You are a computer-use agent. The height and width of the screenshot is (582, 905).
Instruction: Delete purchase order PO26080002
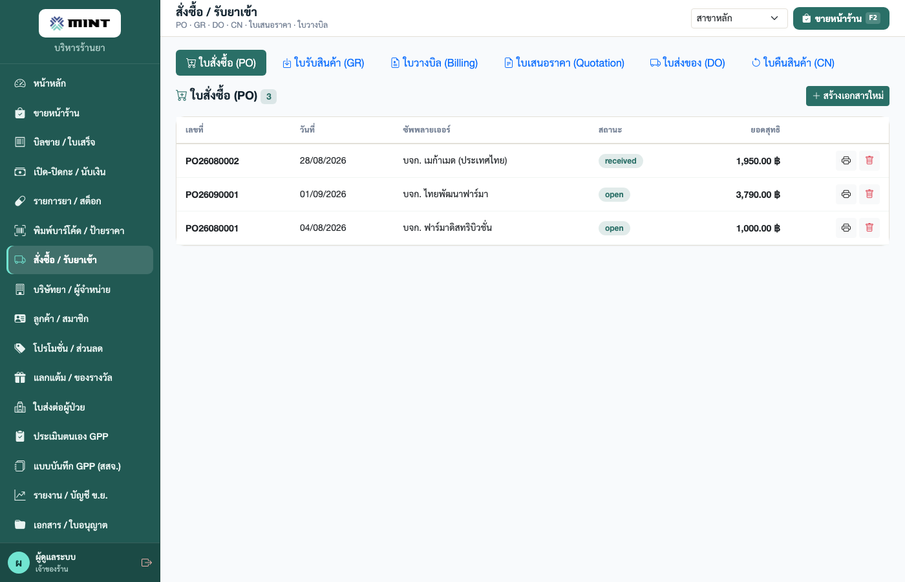click(869, 160)
